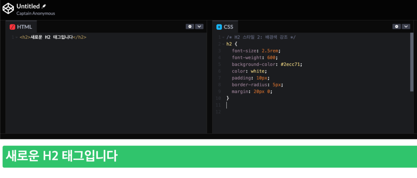
Task: Click the red HTML slash icon
Action: [x=12, y=27]
